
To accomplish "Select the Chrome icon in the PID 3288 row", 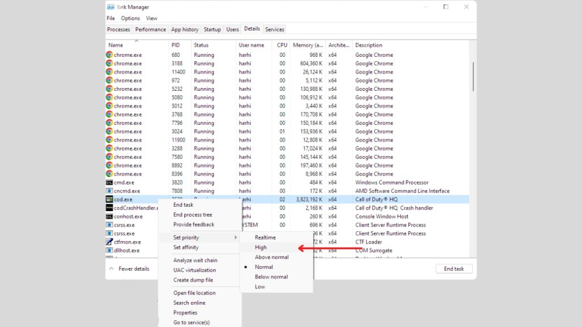I will pos(109,149).
